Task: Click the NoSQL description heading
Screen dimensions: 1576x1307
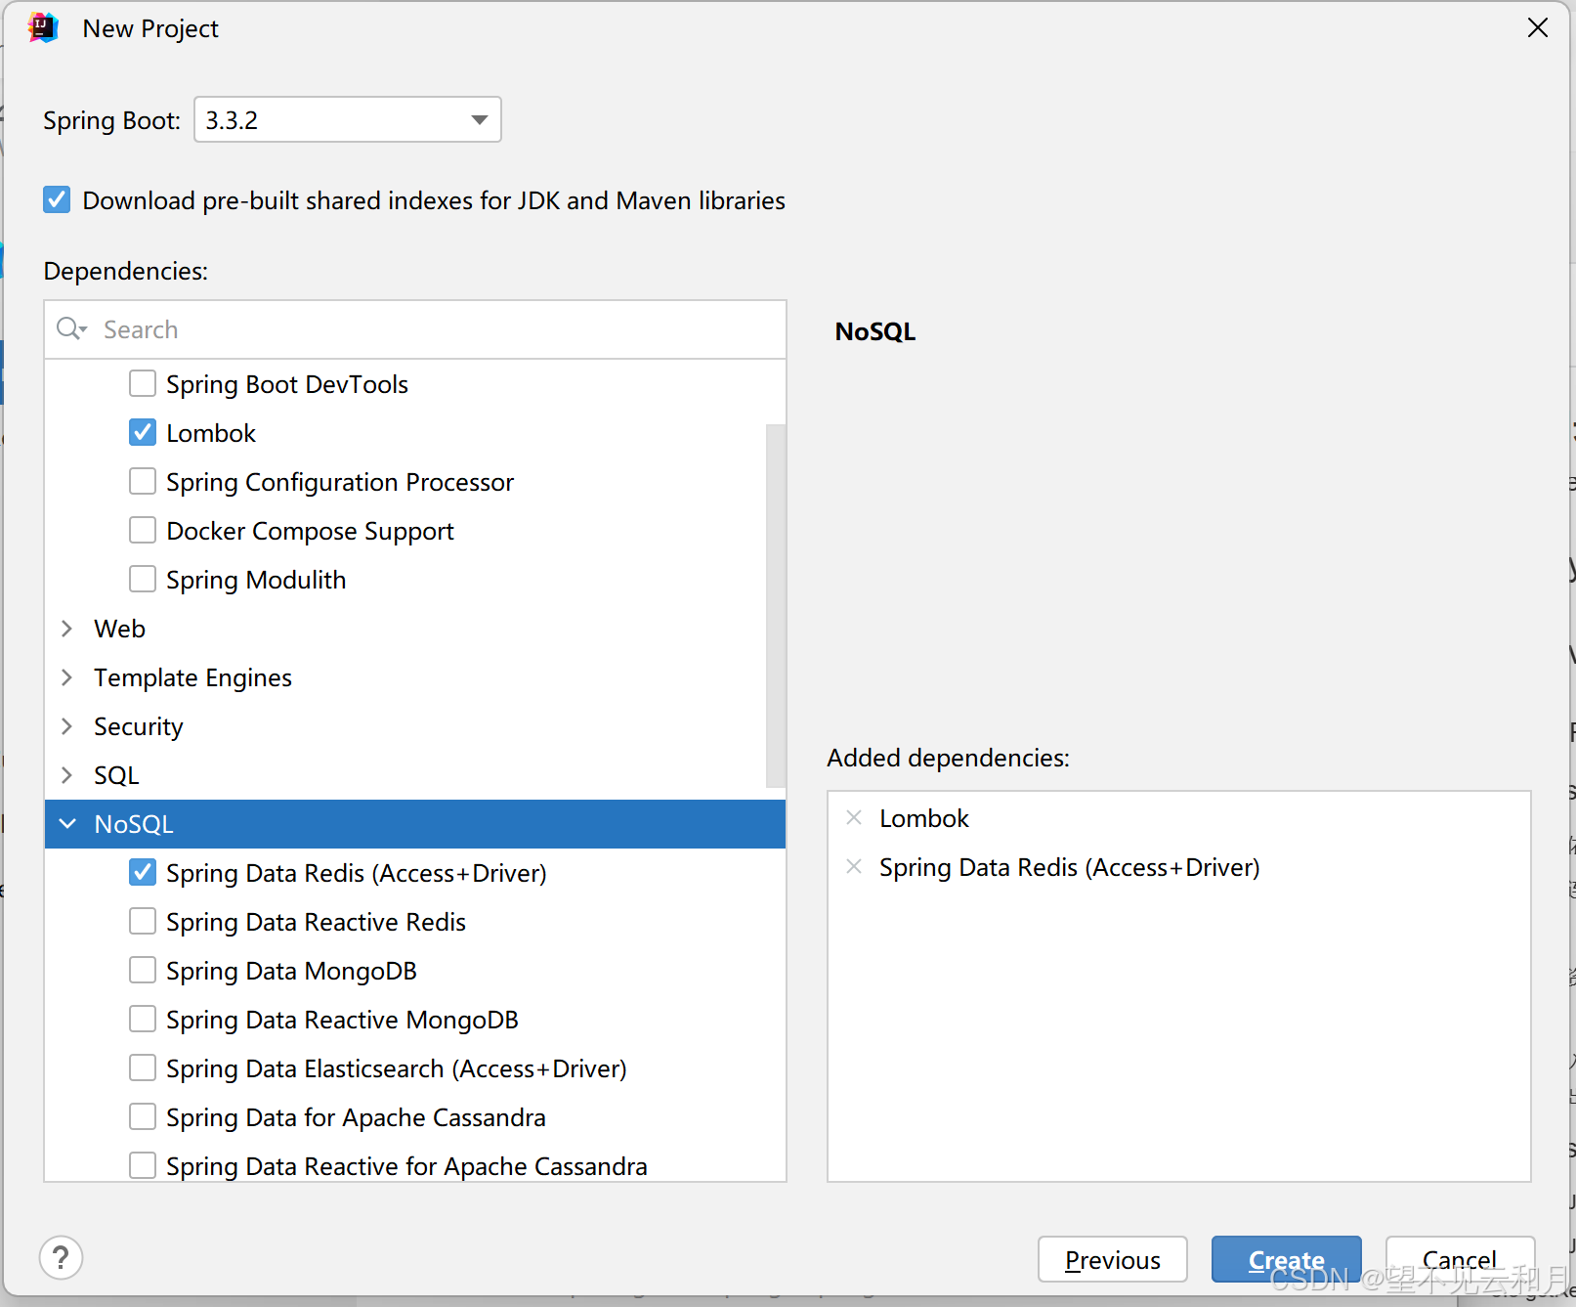Action: click(875, 331)
